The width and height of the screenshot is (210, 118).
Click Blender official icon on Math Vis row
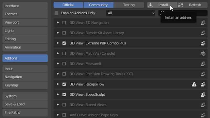click(203, 53)
